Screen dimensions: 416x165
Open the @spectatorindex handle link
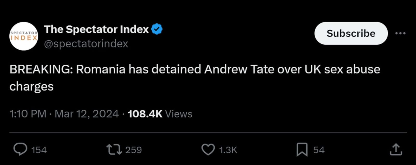tap(86, 44)
